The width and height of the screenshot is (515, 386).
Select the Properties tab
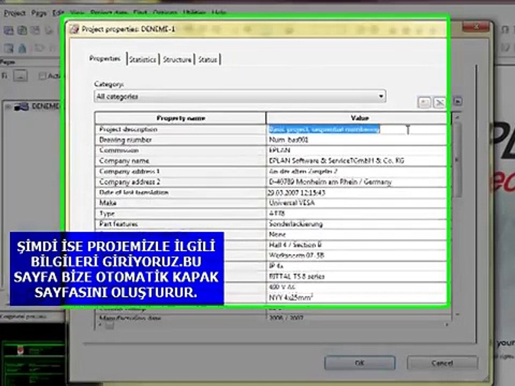click(105, 59)
